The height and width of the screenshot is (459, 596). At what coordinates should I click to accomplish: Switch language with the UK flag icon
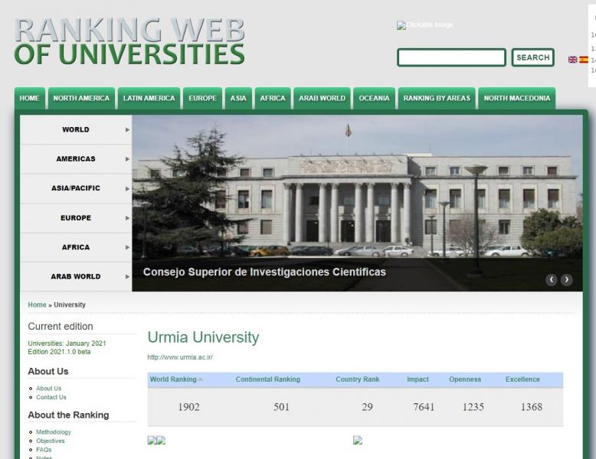(x=572, y=60)
